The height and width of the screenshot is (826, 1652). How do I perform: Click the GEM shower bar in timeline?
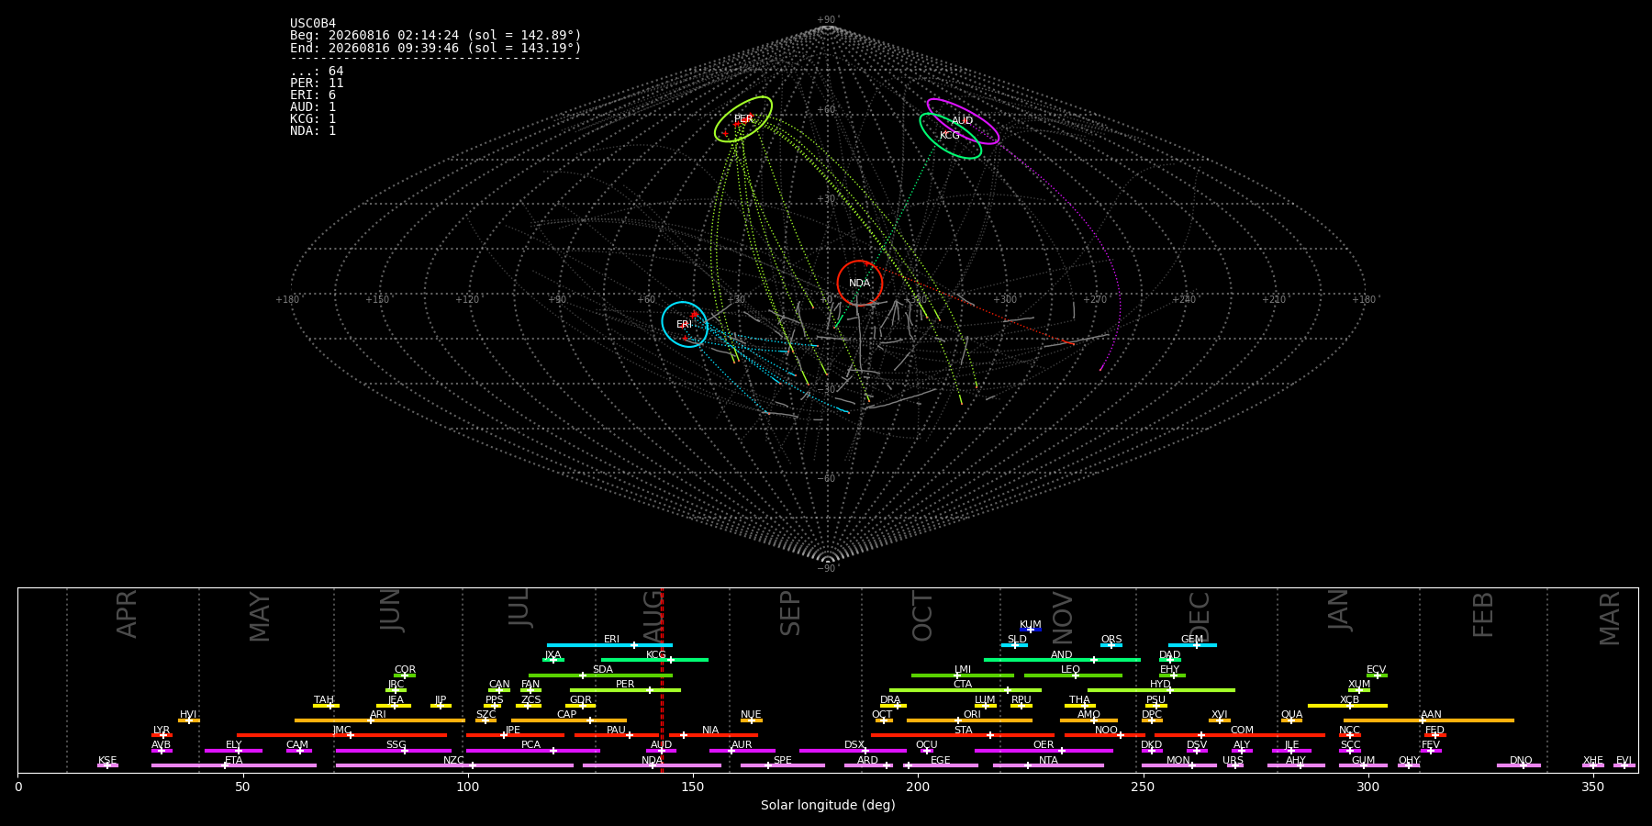1192,645
